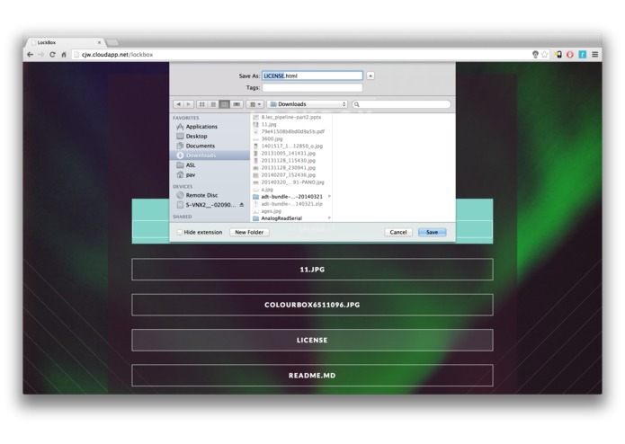Viewport: 625px width, 444px height.
Task: Select adt-bundle 140321.zip file
Action: 291,204
